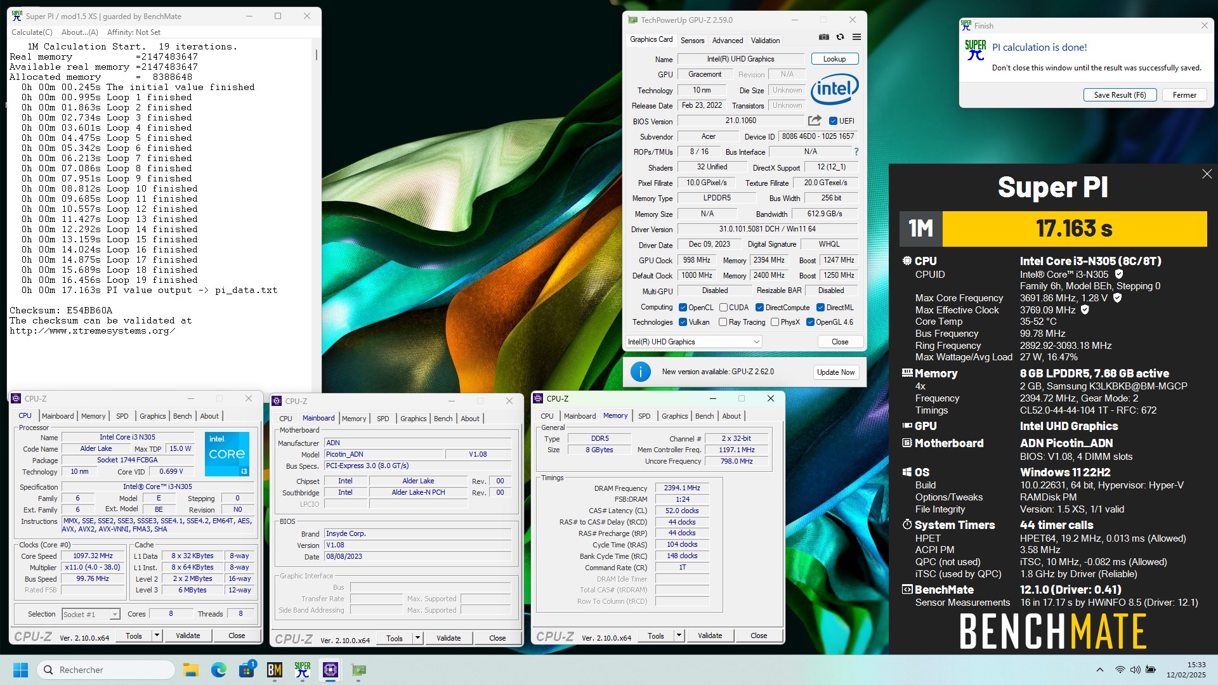Toggle CUDA checkbox
This screenshot has width=1218, height=685.
point(723,308)
